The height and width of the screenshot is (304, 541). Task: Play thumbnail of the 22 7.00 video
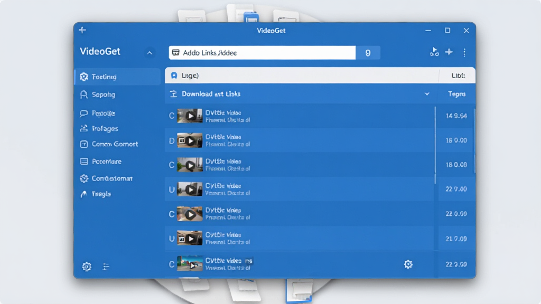(190, 189)
